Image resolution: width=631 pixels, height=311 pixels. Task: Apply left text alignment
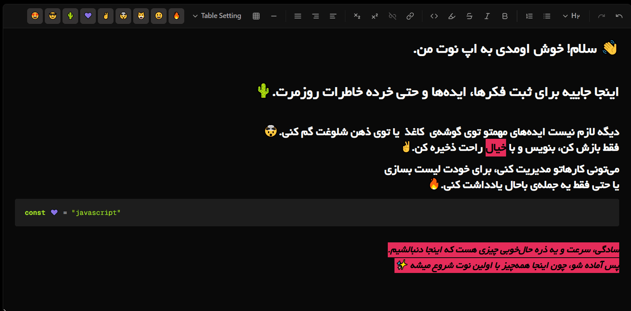[x=333, y=16]
